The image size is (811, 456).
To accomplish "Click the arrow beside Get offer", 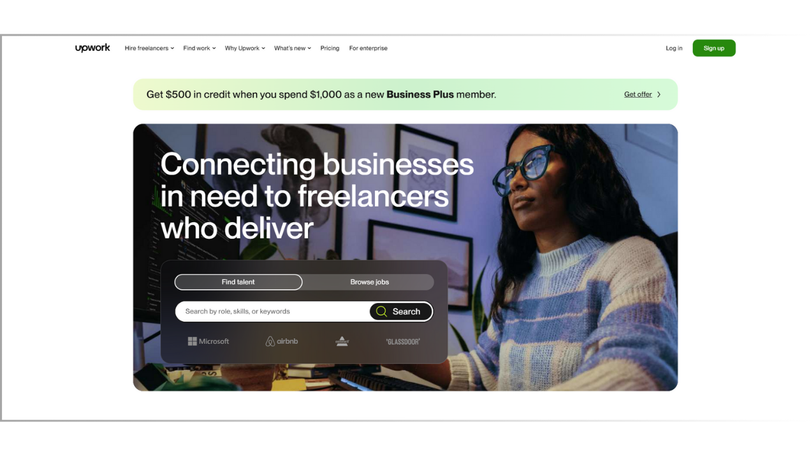I will (659, 94).
